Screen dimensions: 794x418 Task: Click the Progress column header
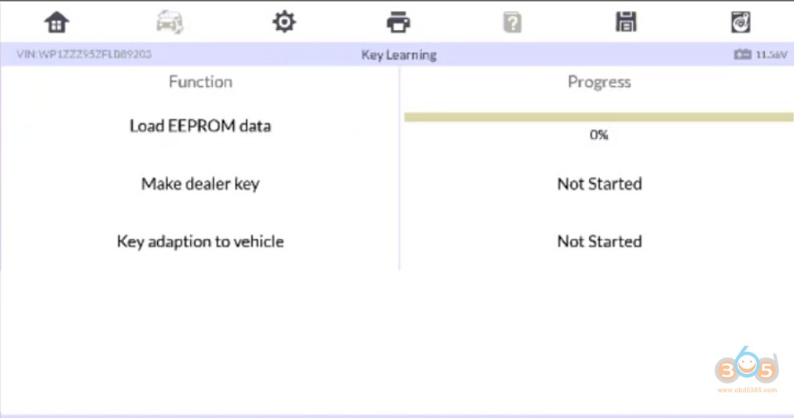[x=599, y=82]
